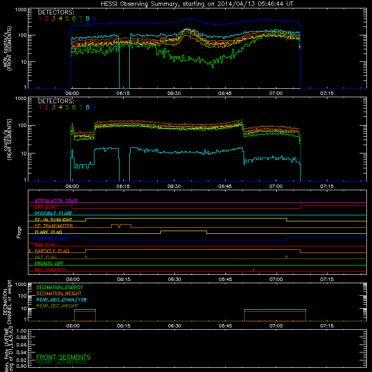Select the ECLIPSE_FLAG label
Screen dimensions: 372x372
click(51, 239)
